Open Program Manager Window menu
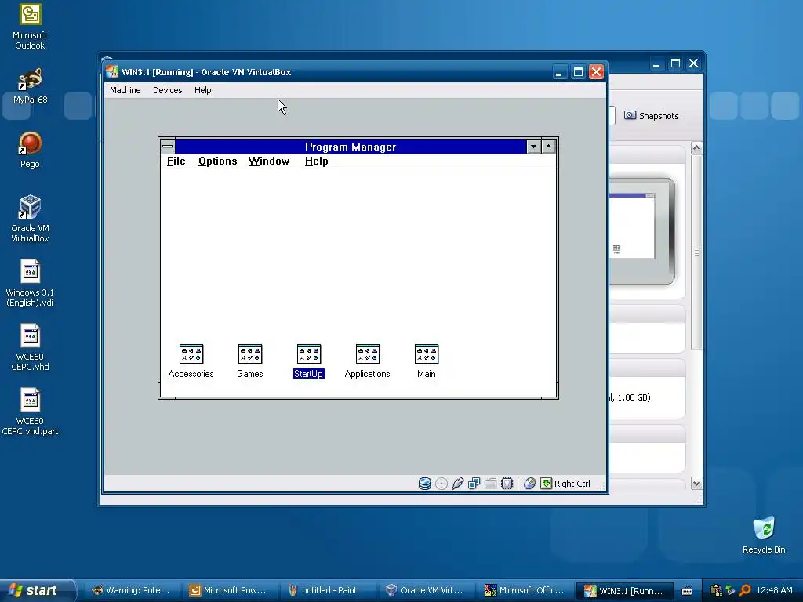803x602 pixels. point(269,161)
